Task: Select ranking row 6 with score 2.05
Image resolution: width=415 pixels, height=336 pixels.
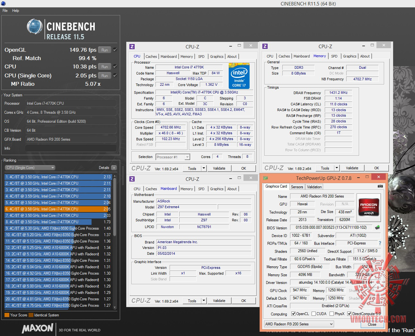Action: tap(58, 209)
